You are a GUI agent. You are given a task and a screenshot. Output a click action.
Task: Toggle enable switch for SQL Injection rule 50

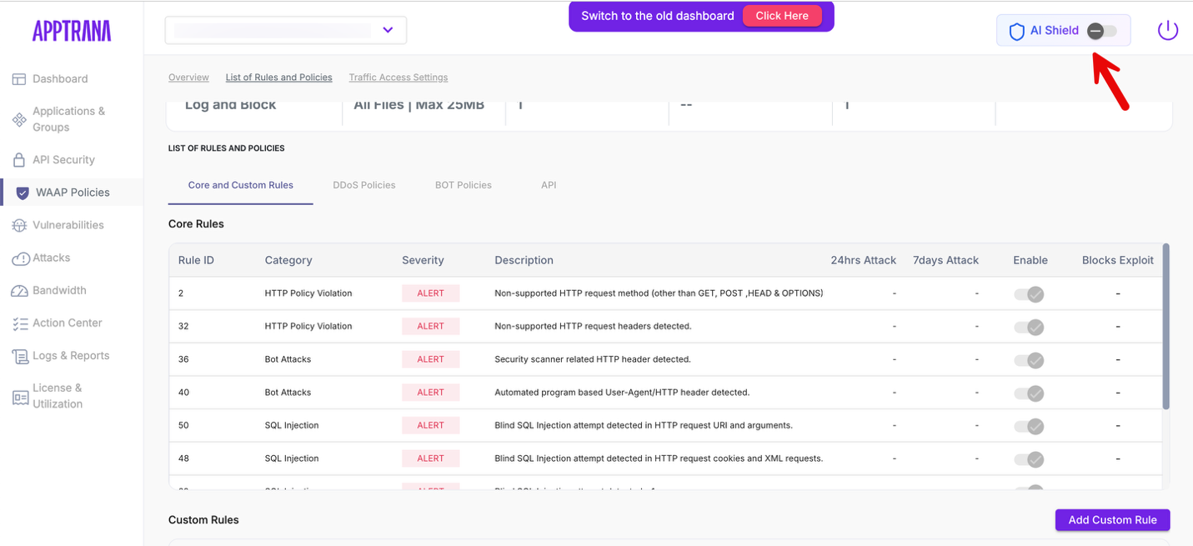pyautogui.click(x=1029, y=426)
